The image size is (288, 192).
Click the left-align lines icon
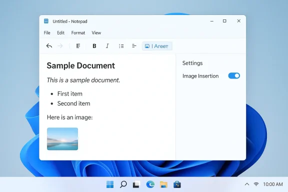[x=134, y=46]
